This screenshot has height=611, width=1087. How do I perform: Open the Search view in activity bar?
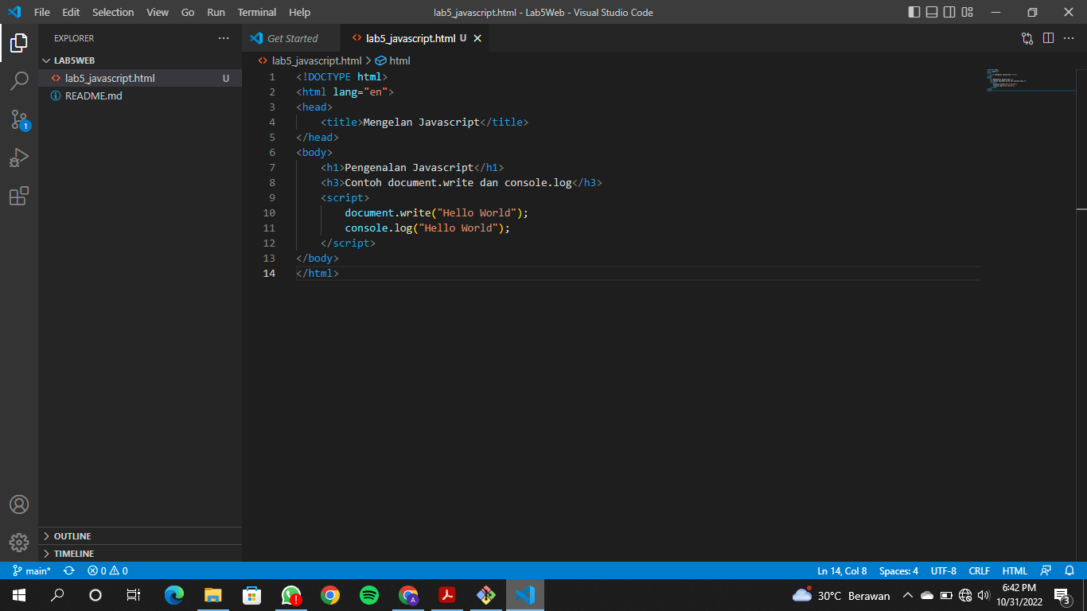[19, 81]
